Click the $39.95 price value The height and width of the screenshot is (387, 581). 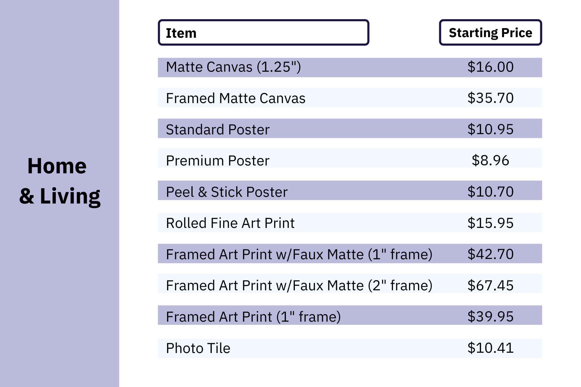(x=490, y=316)
